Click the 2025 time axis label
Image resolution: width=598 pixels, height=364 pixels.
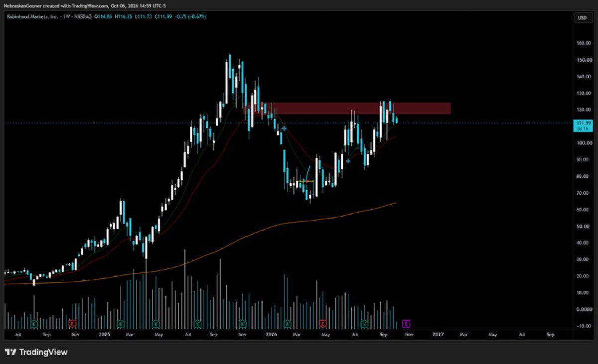(104, 335)
